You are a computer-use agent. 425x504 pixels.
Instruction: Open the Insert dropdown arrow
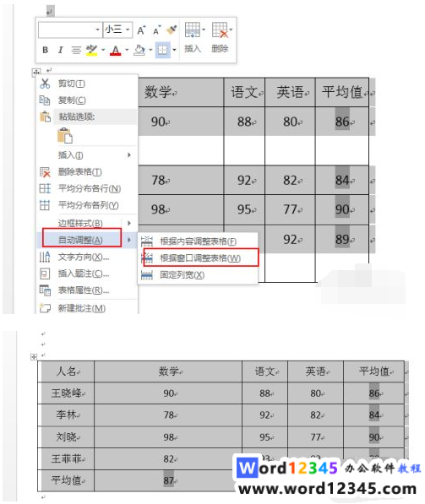point(204,30)
